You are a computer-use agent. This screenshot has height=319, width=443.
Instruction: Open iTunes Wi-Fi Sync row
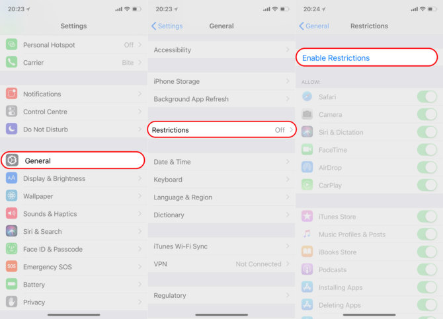tap(221, 246)
